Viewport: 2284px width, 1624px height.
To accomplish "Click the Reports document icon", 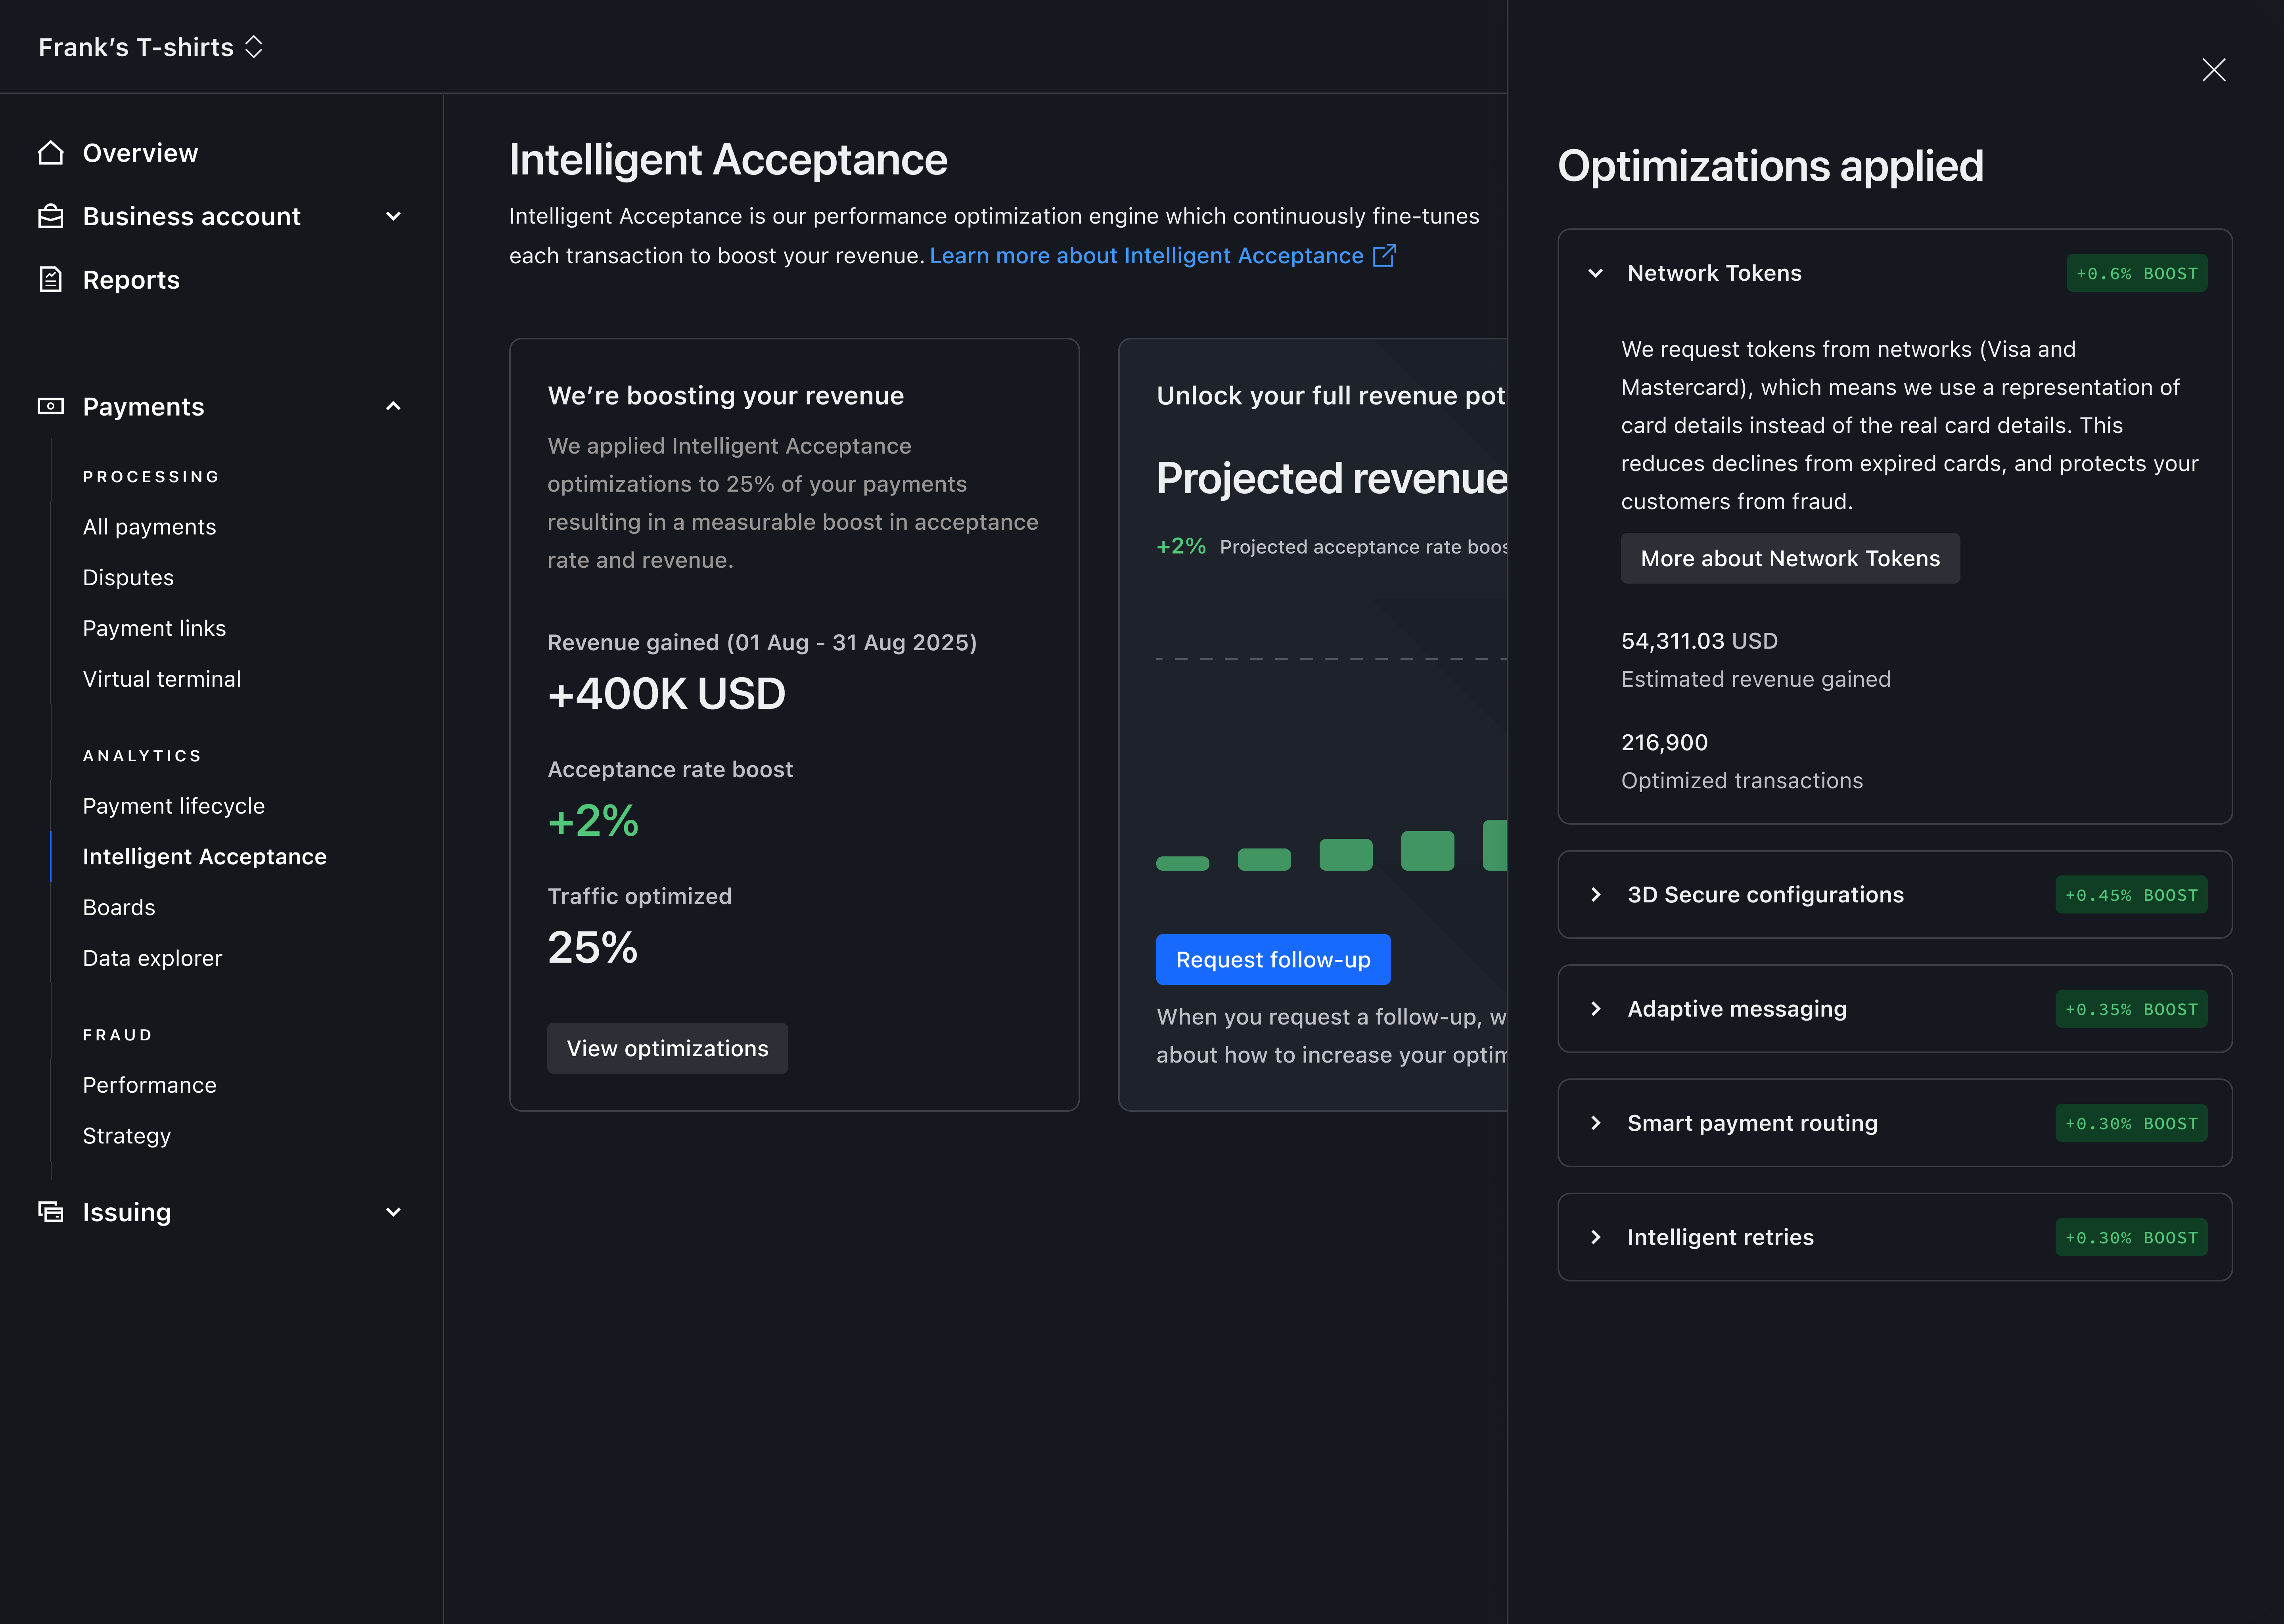I will click(x=51, y=280).
